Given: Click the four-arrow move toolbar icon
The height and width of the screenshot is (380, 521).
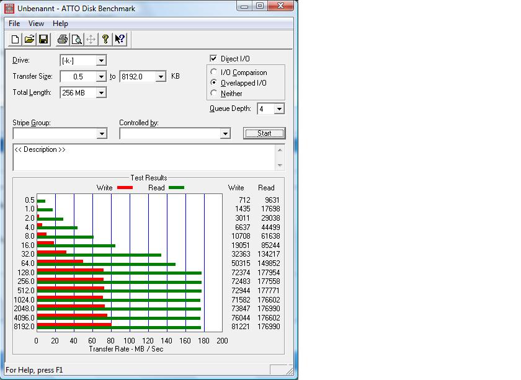Looking at the screenshot, I should pyautogui.click(x=91, y=40).
